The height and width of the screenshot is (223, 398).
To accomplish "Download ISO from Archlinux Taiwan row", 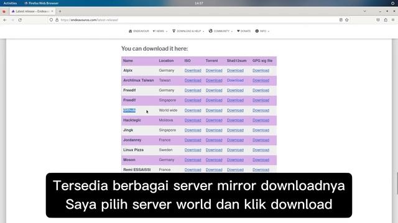I will coord(193,81).
